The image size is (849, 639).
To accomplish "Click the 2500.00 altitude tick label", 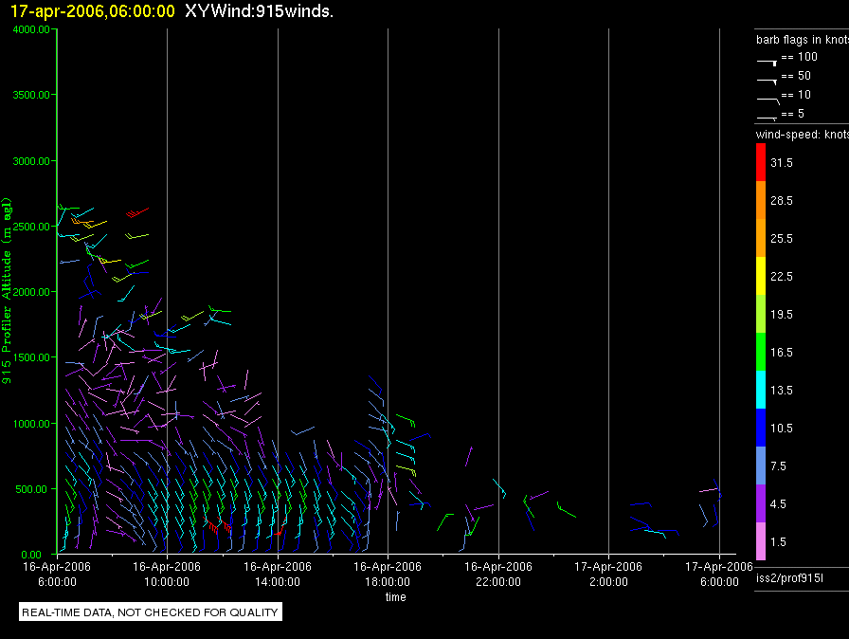I will click(31, 227).
